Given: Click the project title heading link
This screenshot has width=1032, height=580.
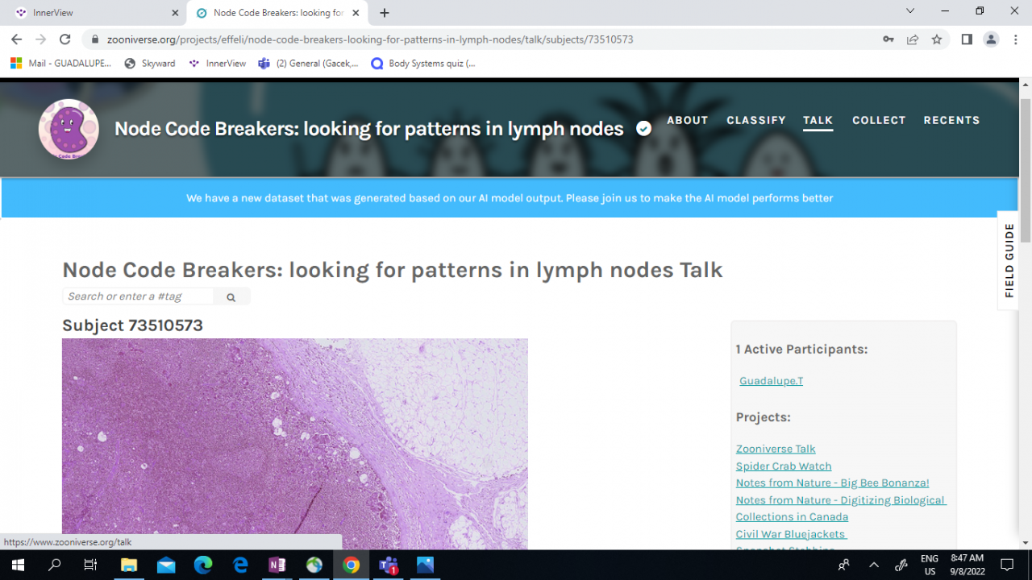Looking at the screenshot, I should [369, 129].
